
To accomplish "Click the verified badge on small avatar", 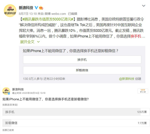I will [9, 94].
